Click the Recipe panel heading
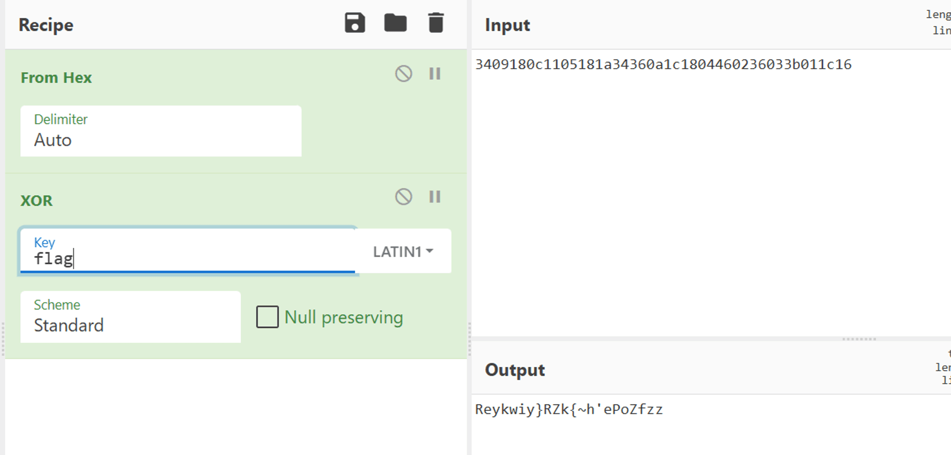 [x=46, y=25]
